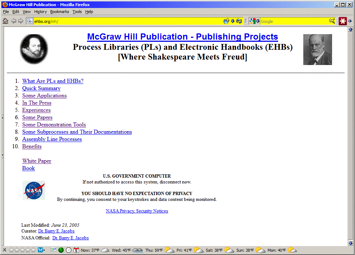Click the Now 37°F cloud weather icon
355x255 pixels.
coord(105,250)
